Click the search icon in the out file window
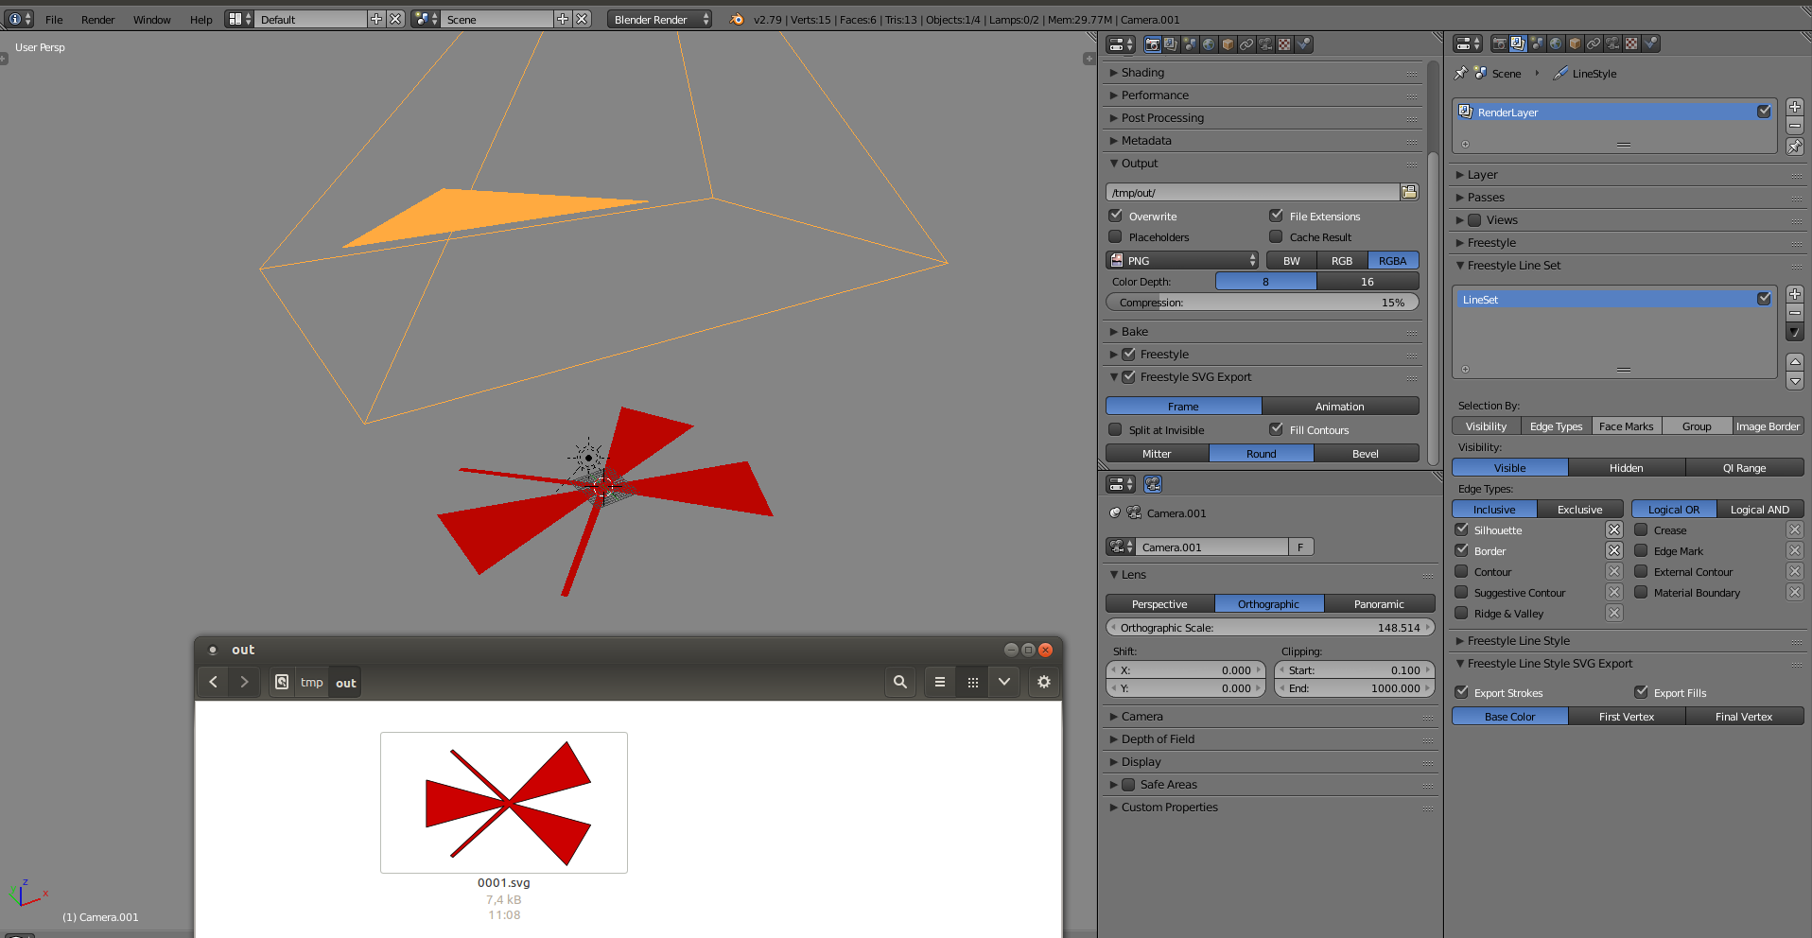This screenshot has width=1812, height=938. tap(900, 682)
